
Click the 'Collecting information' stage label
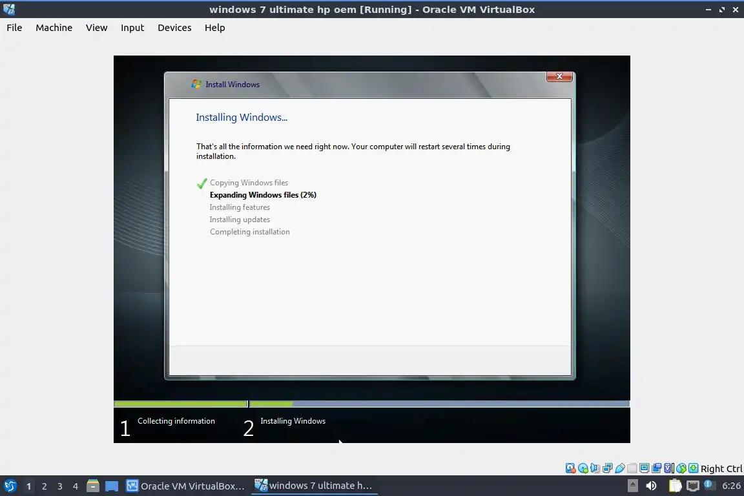(x=176, y=421)
